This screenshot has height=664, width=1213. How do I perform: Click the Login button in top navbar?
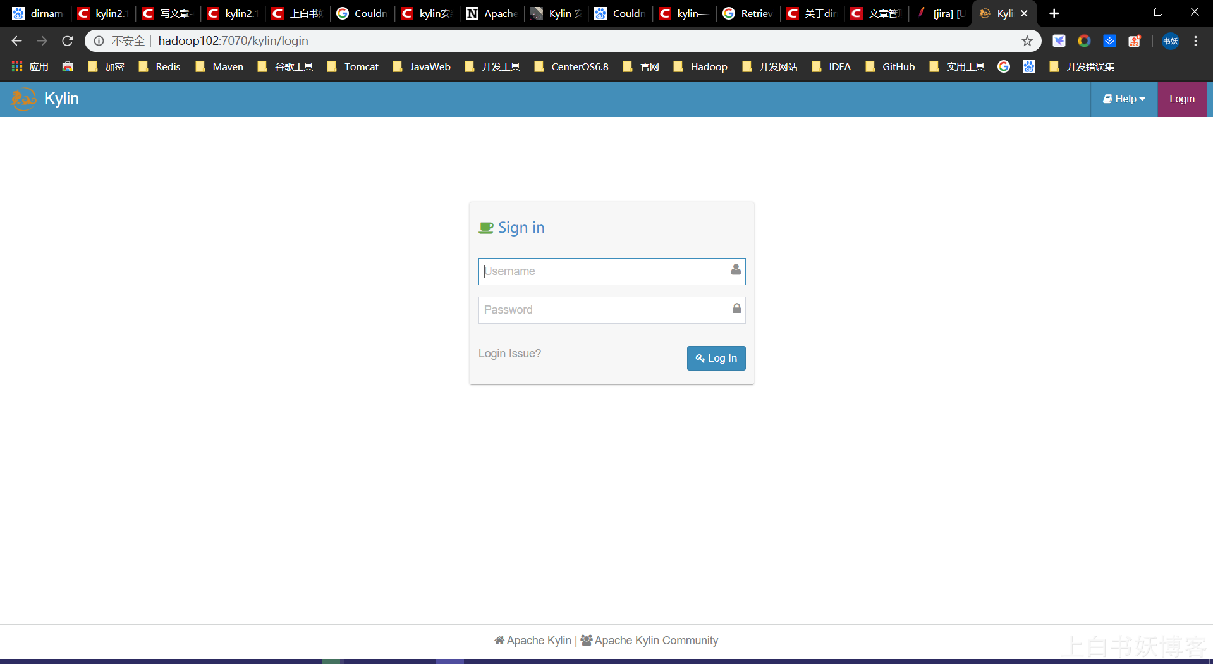pos(1181,99)
